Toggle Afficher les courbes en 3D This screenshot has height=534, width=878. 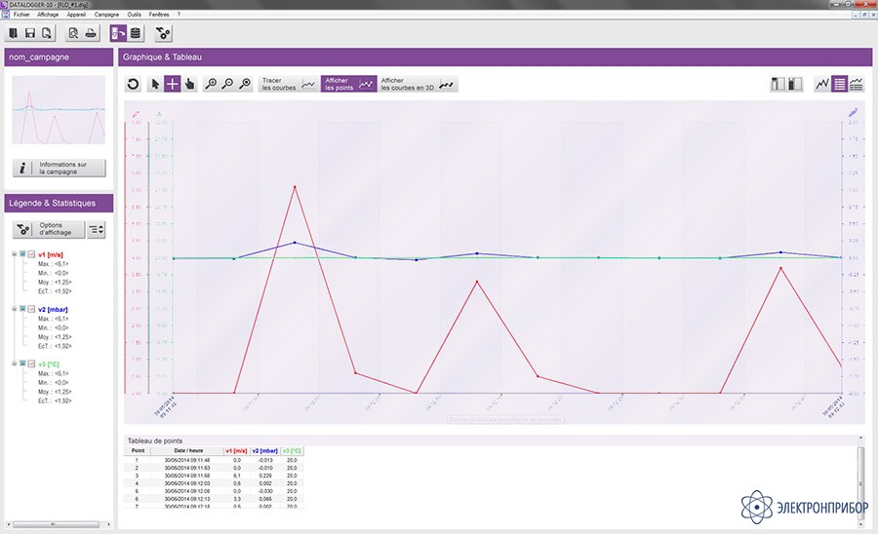418,84
